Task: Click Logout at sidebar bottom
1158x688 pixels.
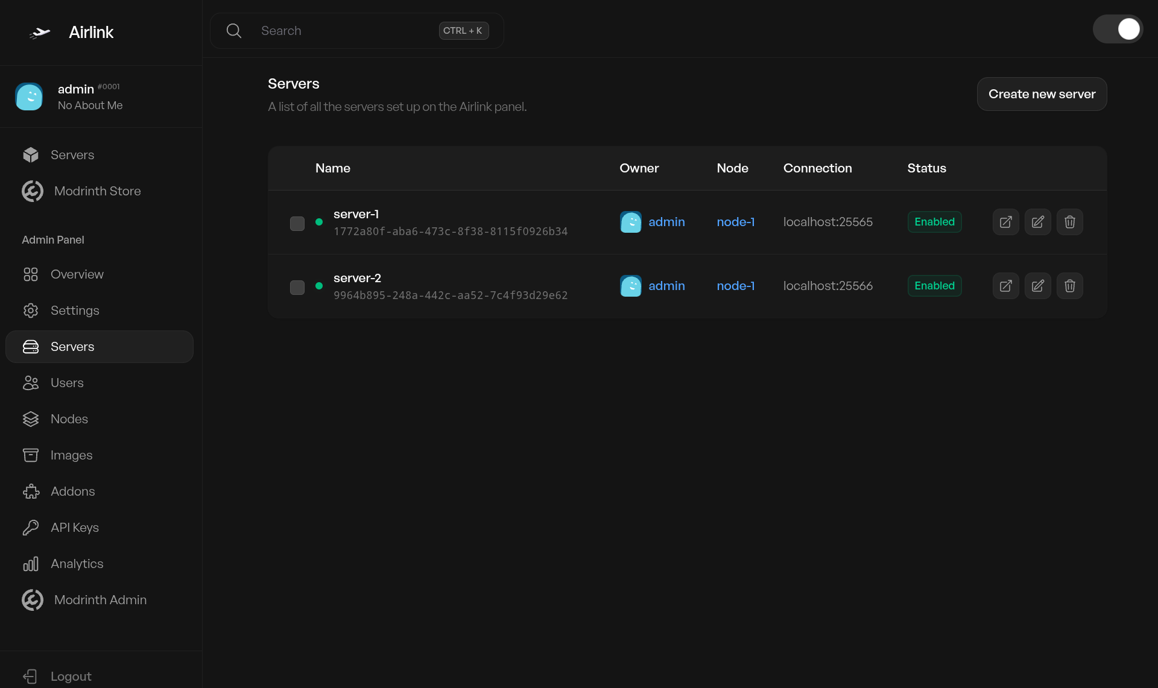Action: [71, 677]
